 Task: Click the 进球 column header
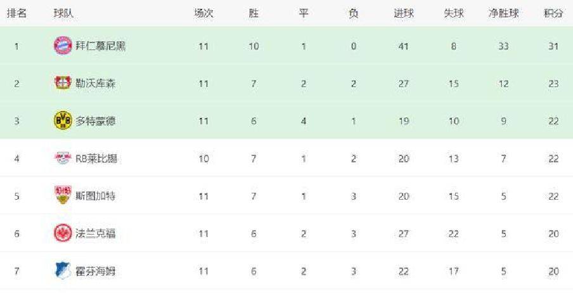pyautogui.click(x=403, y=13)
